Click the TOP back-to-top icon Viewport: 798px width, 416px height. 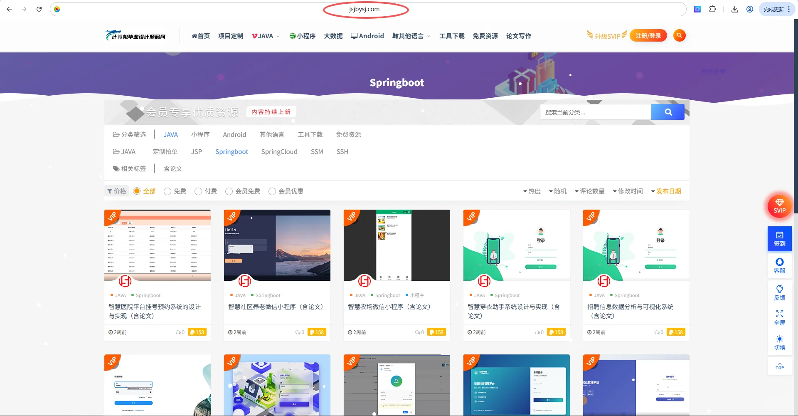click(779, 366)
